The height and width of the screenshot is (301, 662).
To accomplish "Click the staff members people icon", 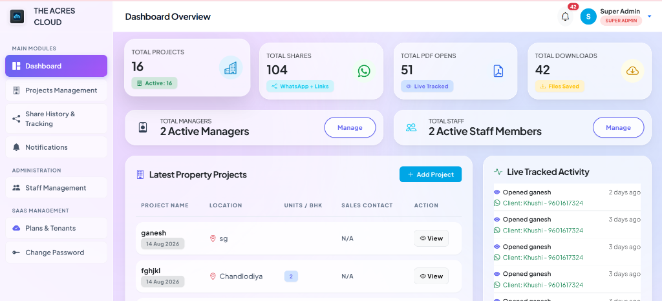I will pos(411,127).
